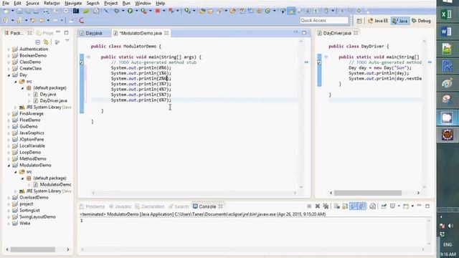Open the Run button dropdown arrow
Image resolution: width=459 pixels, height=258 pixels.
click(136, 11)
